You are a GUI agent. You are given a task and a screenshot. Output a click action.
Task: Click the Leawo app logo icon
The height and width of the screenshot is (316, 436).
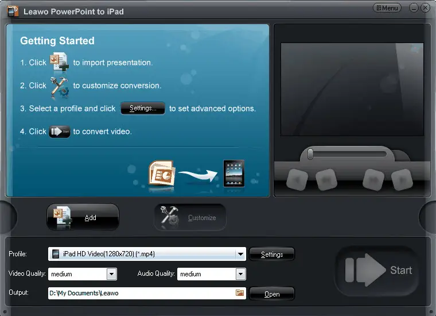(13, 11)
